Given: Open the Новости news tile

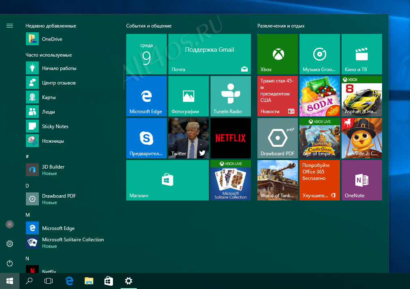Looking at the screenshot, I should pyautogui.click(x=277, y=96).
